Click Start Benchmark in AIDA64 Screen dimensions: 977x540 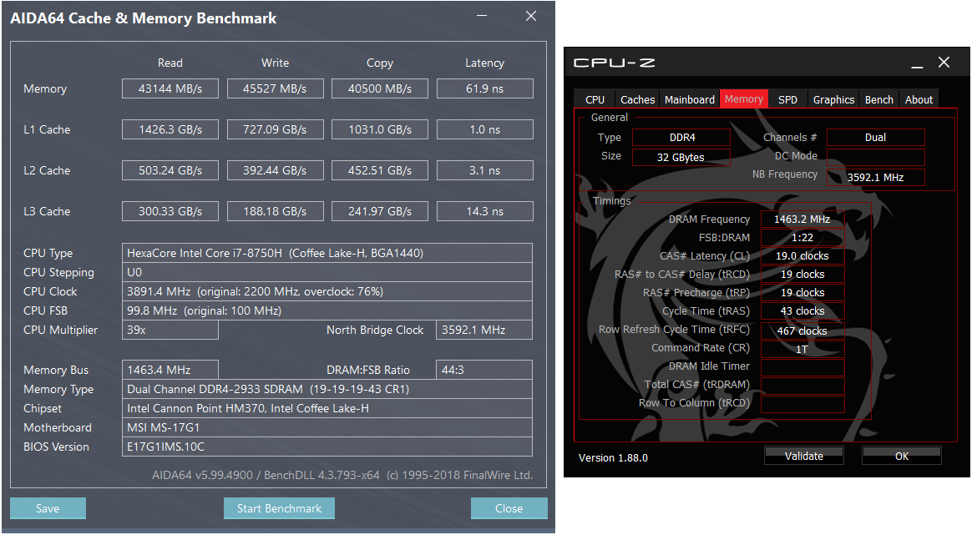(279, 508)
